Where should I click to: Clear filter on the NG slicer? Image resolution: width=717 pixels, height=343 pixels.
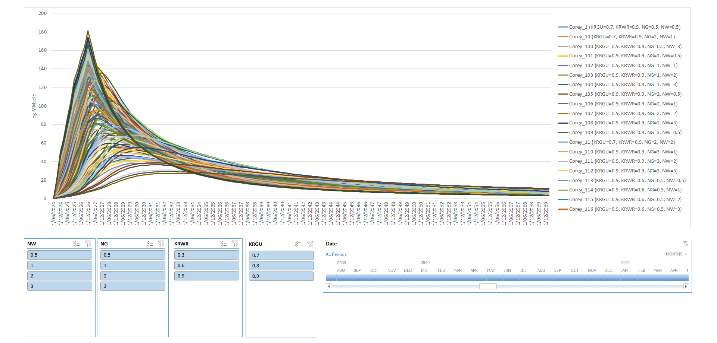click(x=161, y=244)
